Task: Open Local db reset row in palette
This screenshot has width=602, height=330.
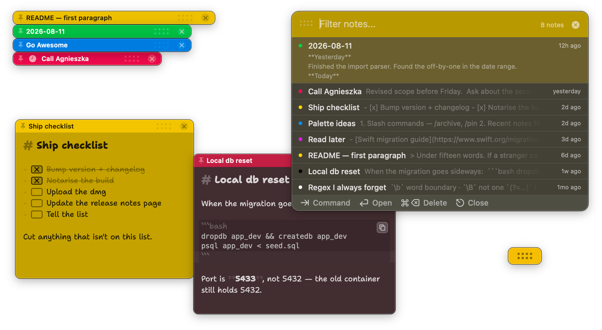Action: click(x=440, y=171)
